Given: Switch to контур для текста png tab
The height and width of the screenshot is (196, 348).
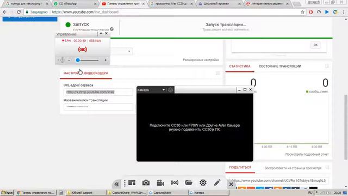Looking at the screenshot, I should point(26,4).
